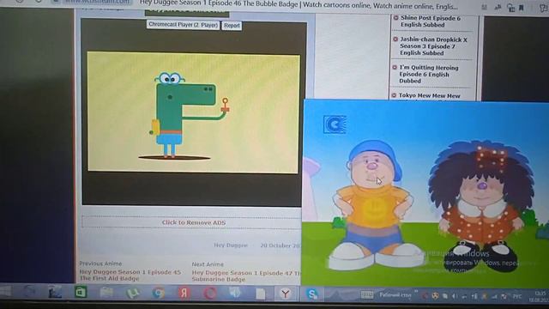Click the red bullet beside Shine Post entry
The width and height of the screenshot is (549, 309).
395,17
